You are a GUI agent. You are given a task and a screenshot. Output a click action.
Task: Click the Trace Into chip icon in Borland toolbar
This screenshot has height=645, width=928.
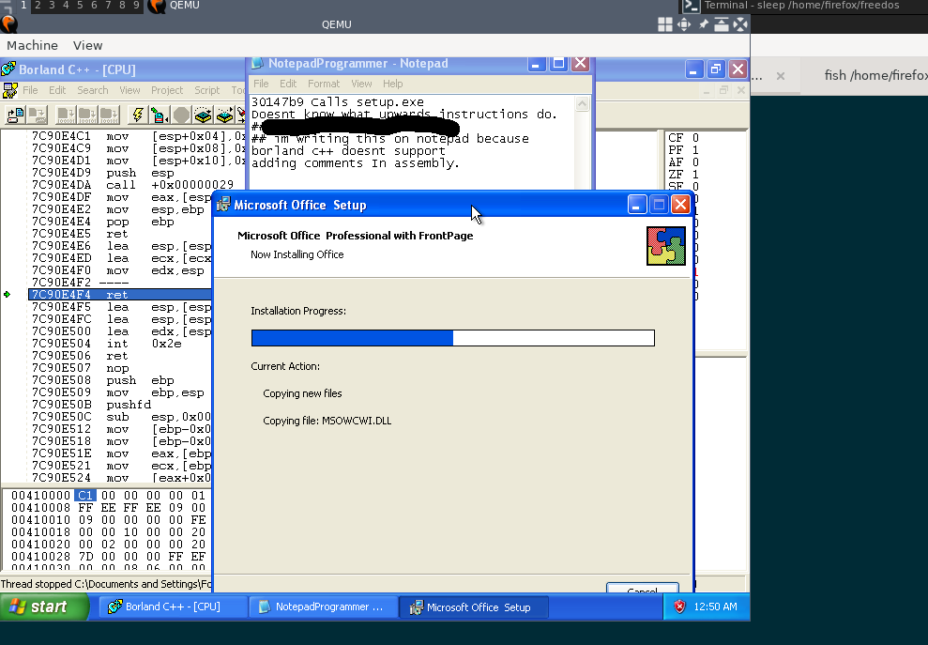[225, 115]
